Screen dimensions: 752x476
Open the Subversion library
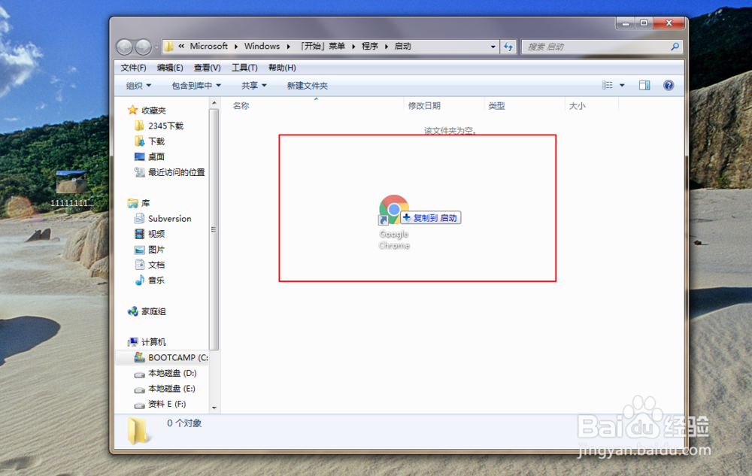pyautogui.click(x=169, y=219)
